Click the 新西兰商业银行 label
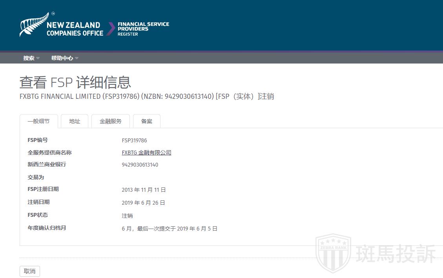 (x=47, y=165)
